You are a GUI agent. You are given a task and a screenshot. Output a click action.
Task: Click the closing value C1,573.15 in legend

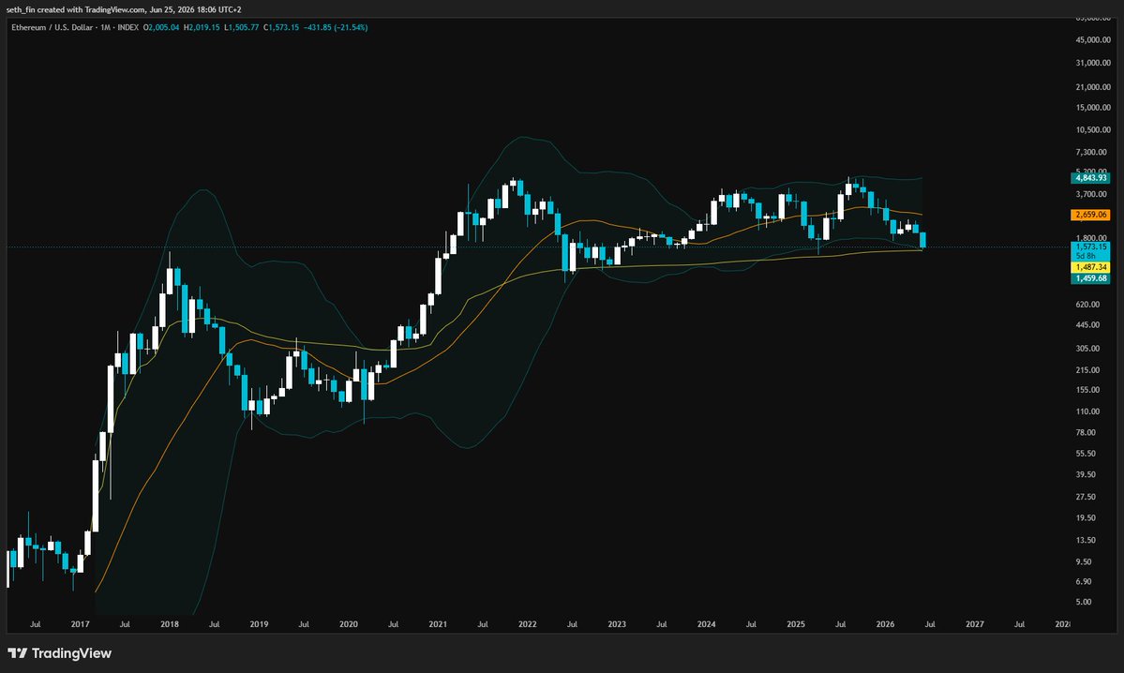click(x=281, y=27)
